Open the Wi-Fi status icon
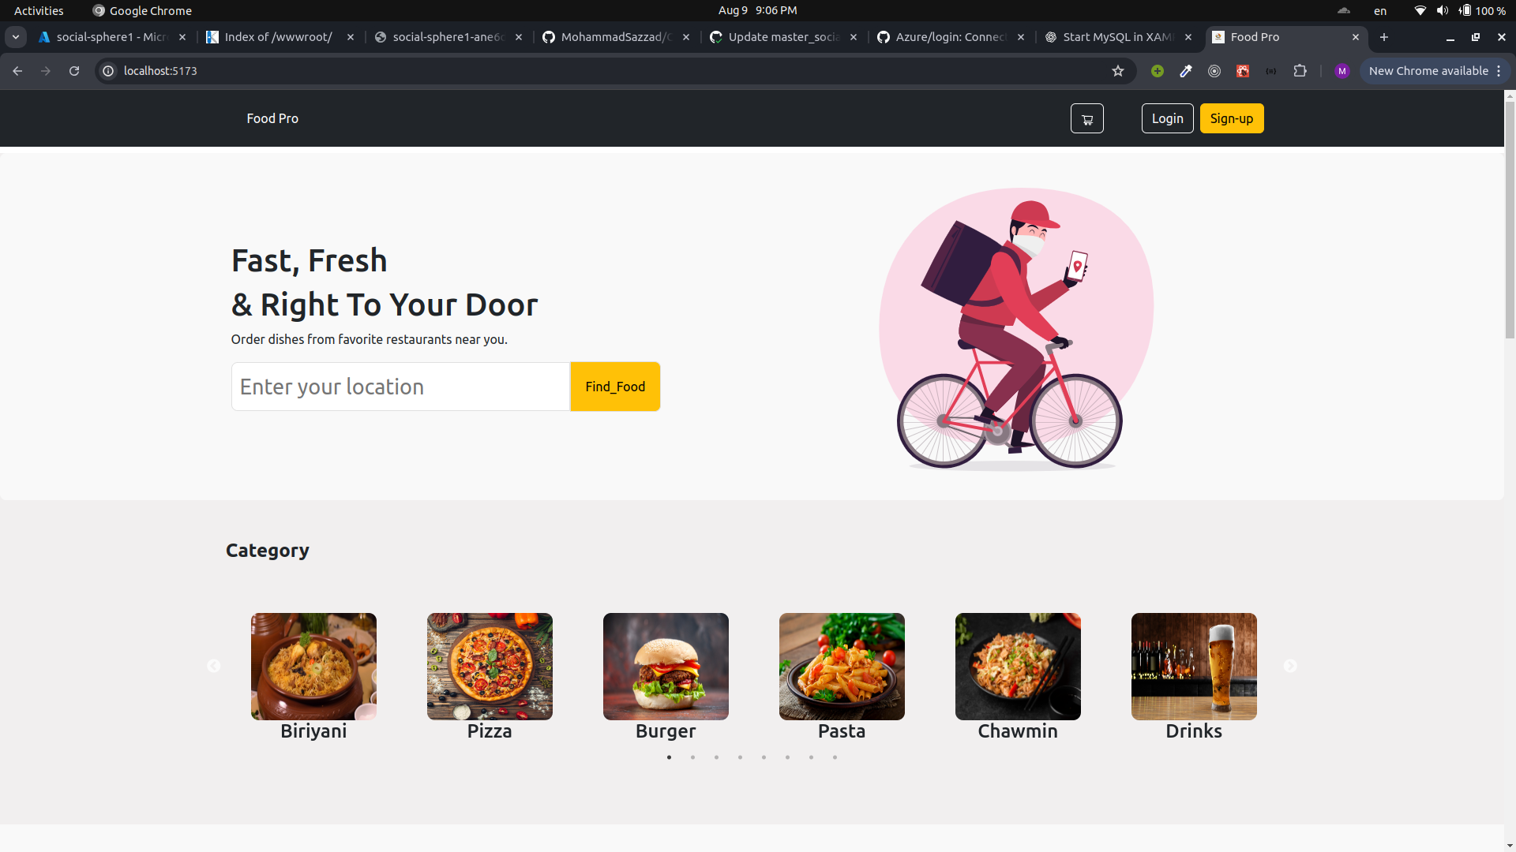 (1420, 10)
